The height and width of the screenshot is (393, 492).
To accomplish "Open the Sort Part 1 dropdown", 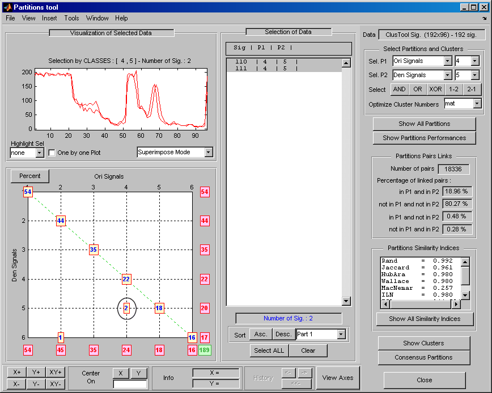I will click(x=341, y=335).
